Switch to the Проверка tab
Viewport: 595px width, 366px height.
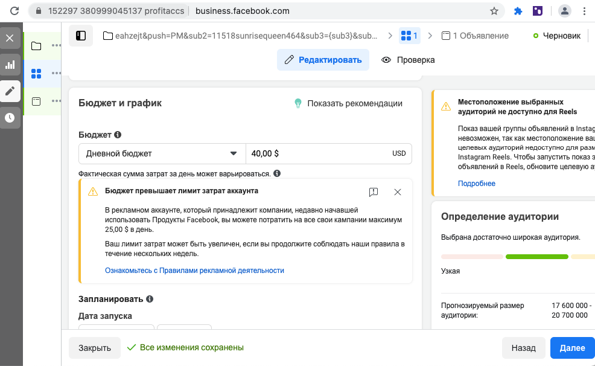408,60
